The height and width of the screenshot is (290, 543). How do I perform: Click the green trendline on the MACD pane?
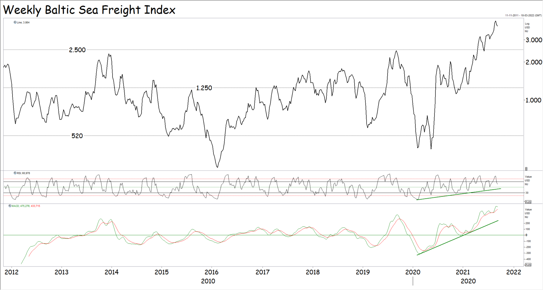tap(457, 238)
